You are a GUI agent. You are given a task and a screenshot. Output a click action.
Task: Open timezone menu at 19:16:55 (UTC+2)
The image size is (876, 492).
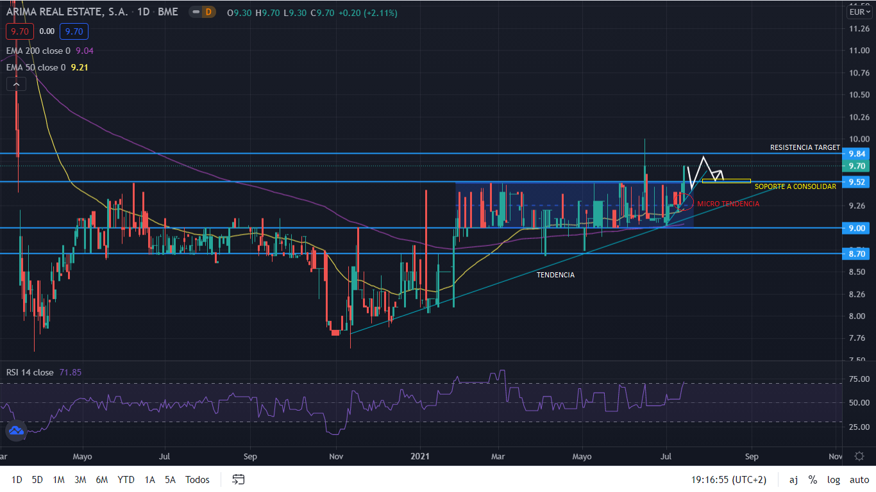(729, 479)
